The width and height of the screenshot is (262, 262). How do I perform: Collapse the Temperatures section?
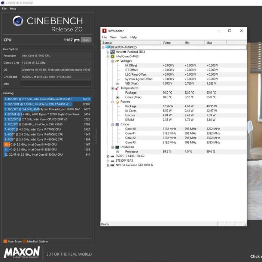[x=113, y=88]
